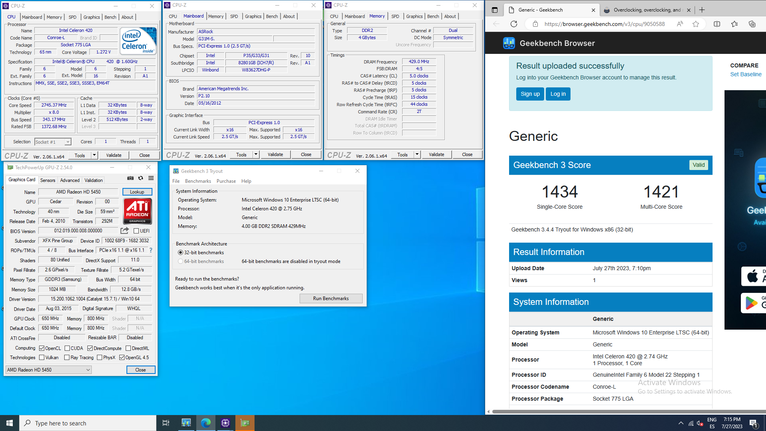
Task: Add this page to favorites with star icon
Action: pyautogui.click(x=696, y=24)
